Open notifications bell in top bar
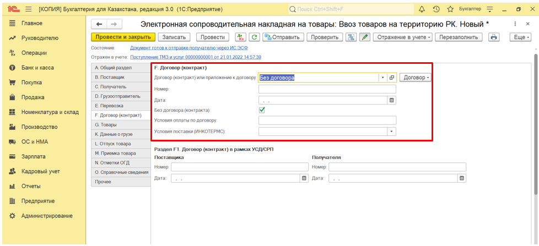The image size is (539, 246). coord(422,9)
